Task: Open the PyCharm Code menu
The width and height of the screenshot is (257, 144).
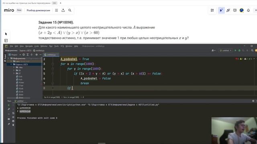Action: click(37, 46)
